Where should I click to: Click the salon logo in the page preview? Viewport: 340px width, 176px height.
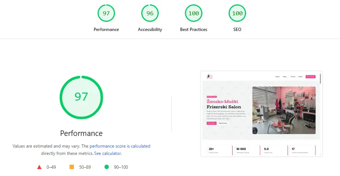coord(209,77)
